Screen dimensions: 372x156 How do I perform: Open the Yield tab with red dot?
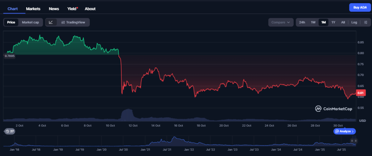(x=72, y=8)
